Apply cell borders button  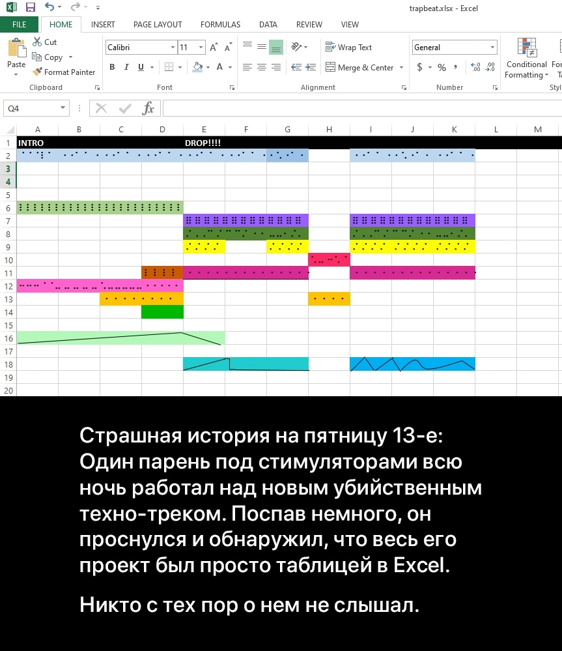(x=169, y=67)
